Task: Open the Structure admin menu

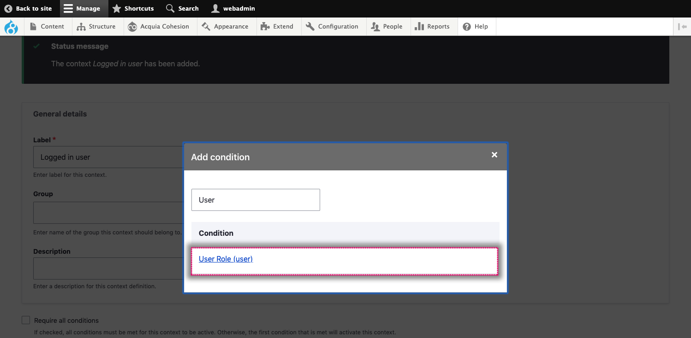Action: pos(96,27)
